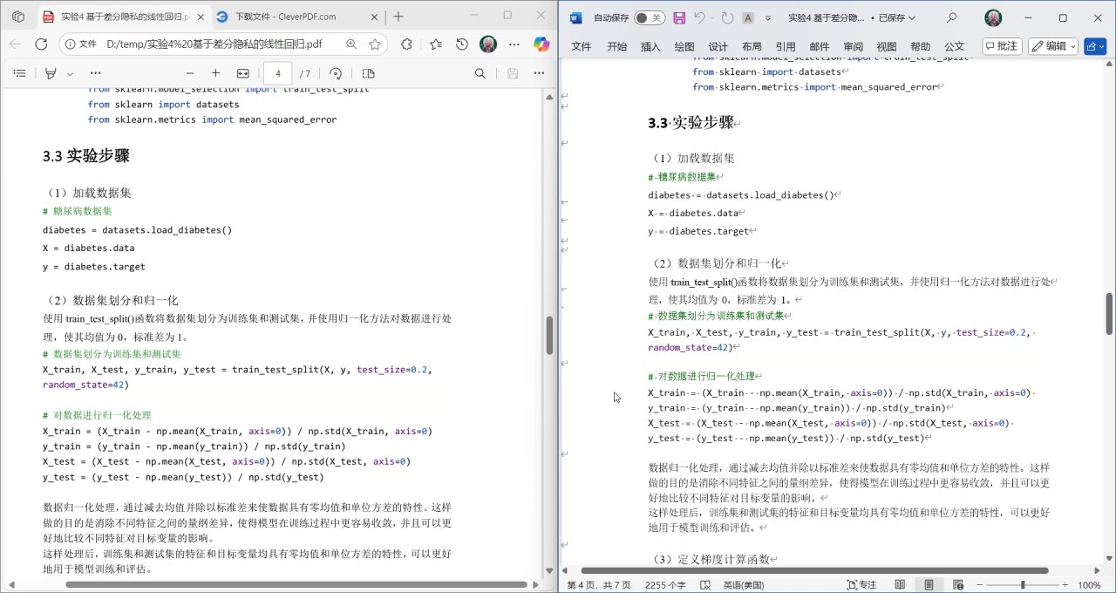Open more PDF tools ellipsis near highlighter
Image resolution: width=1116 pixels, height=593 pixels.
pos(94,74)
